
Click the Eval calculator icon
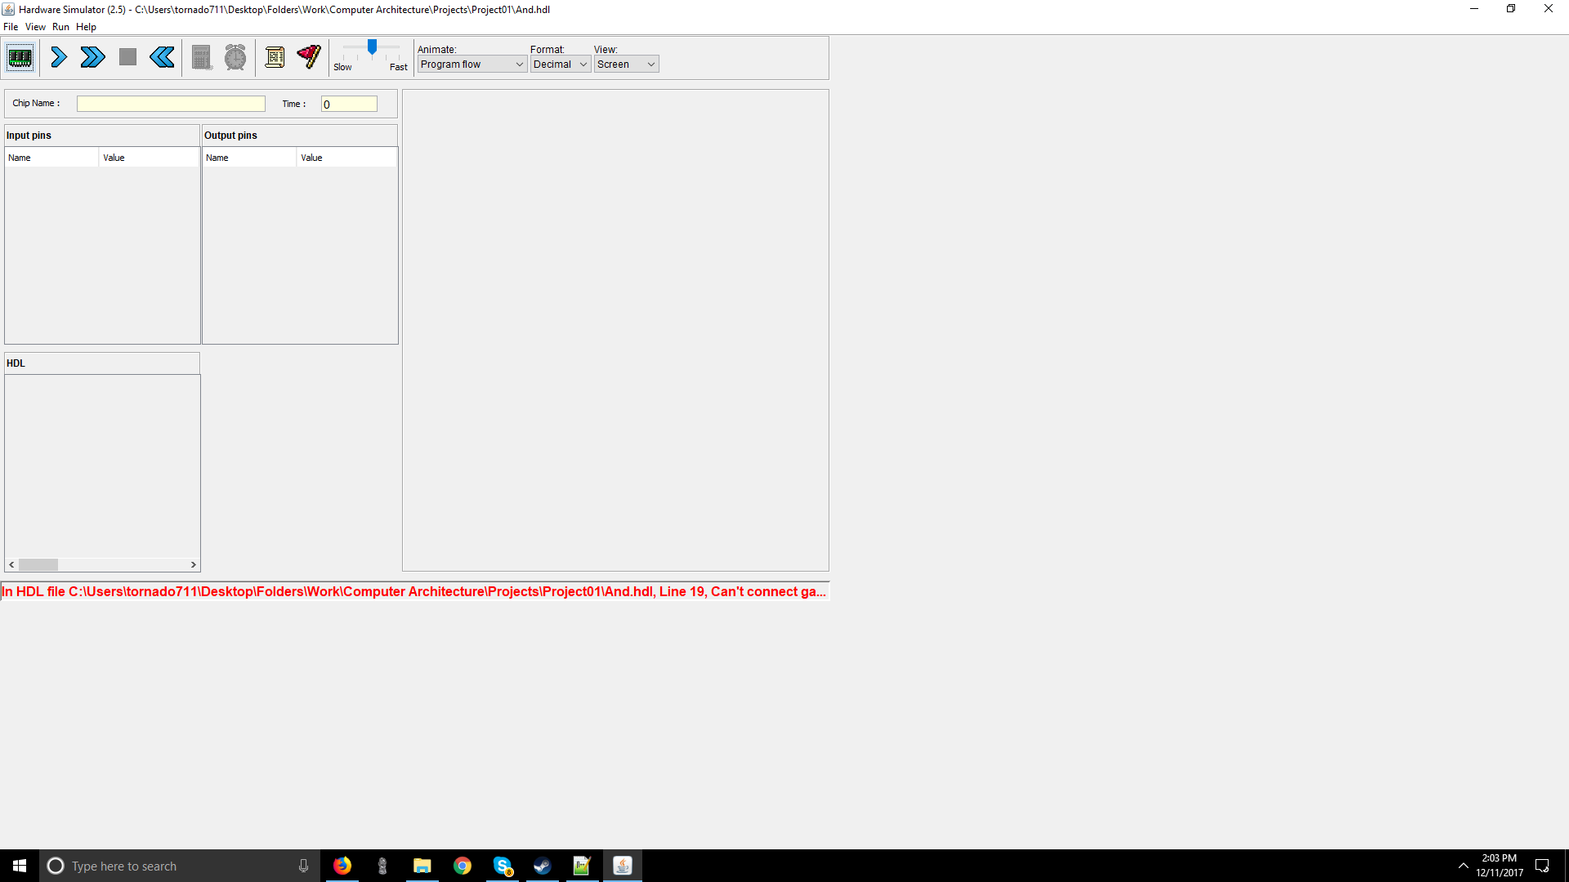[201, 57]
